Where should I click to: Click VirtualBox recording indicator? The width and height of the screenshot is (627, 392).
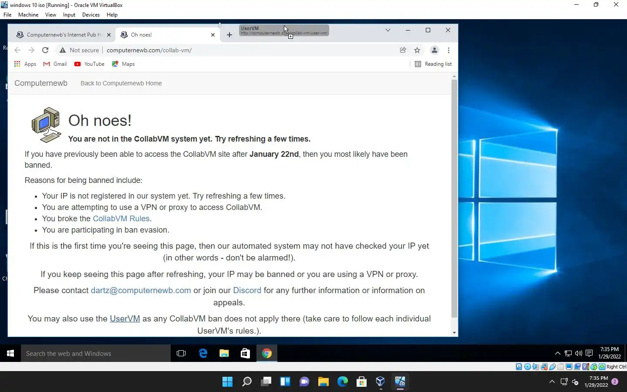pyautogui.click(x=577, y=367)
